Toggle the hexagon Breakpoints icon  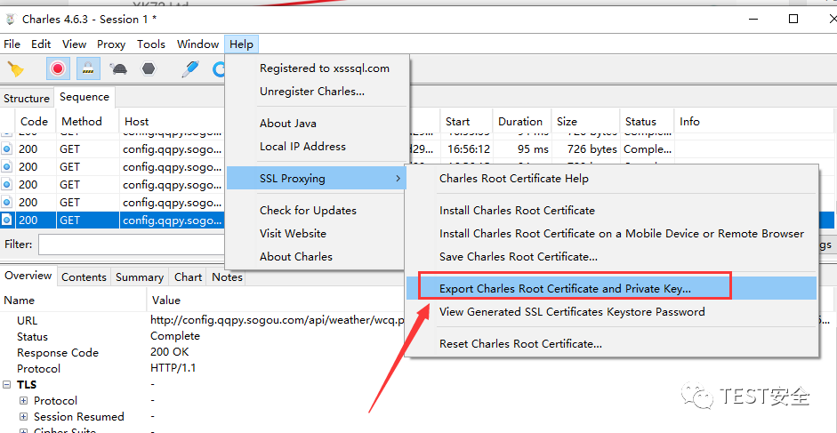[x=149, y=68]
